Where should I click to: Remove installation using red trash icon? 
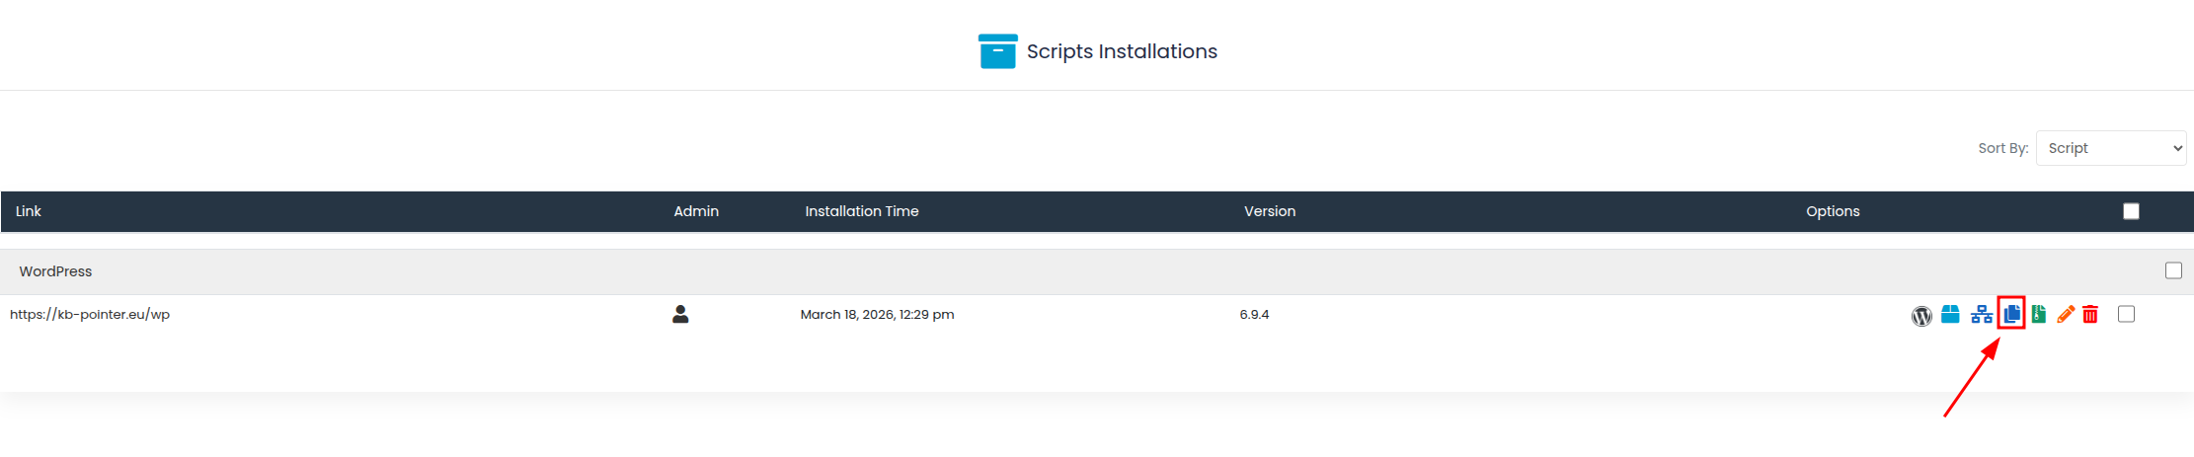click(2090, 314)
